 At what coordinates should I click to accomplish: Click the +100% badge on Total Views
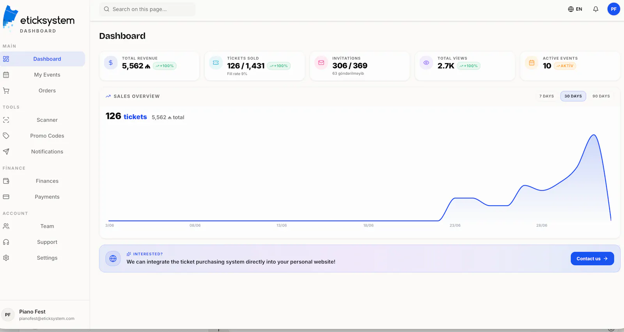468,66
